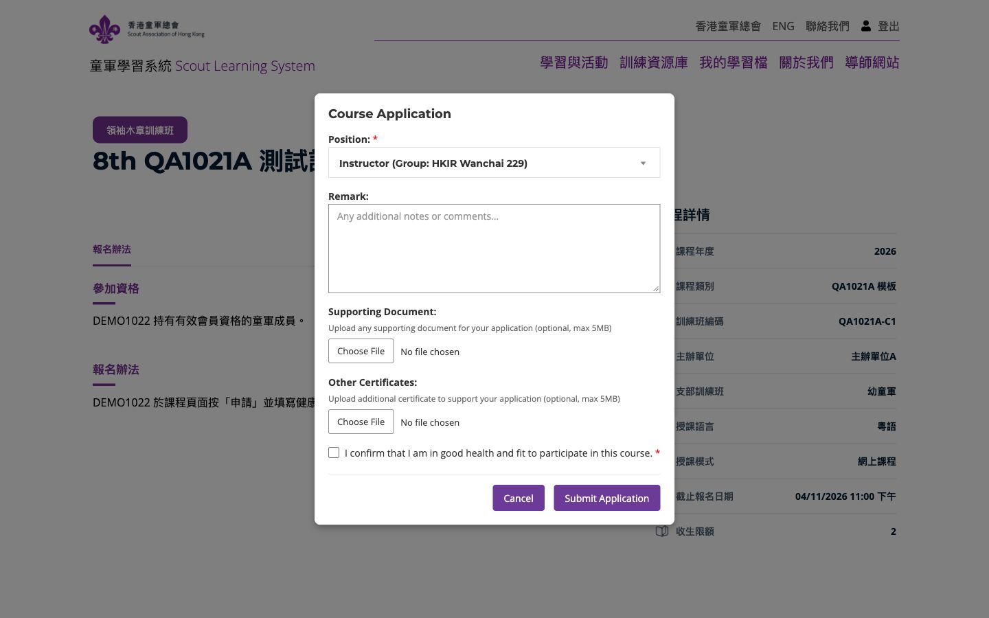Choose a file for Supporting Document

click(361, 351)
